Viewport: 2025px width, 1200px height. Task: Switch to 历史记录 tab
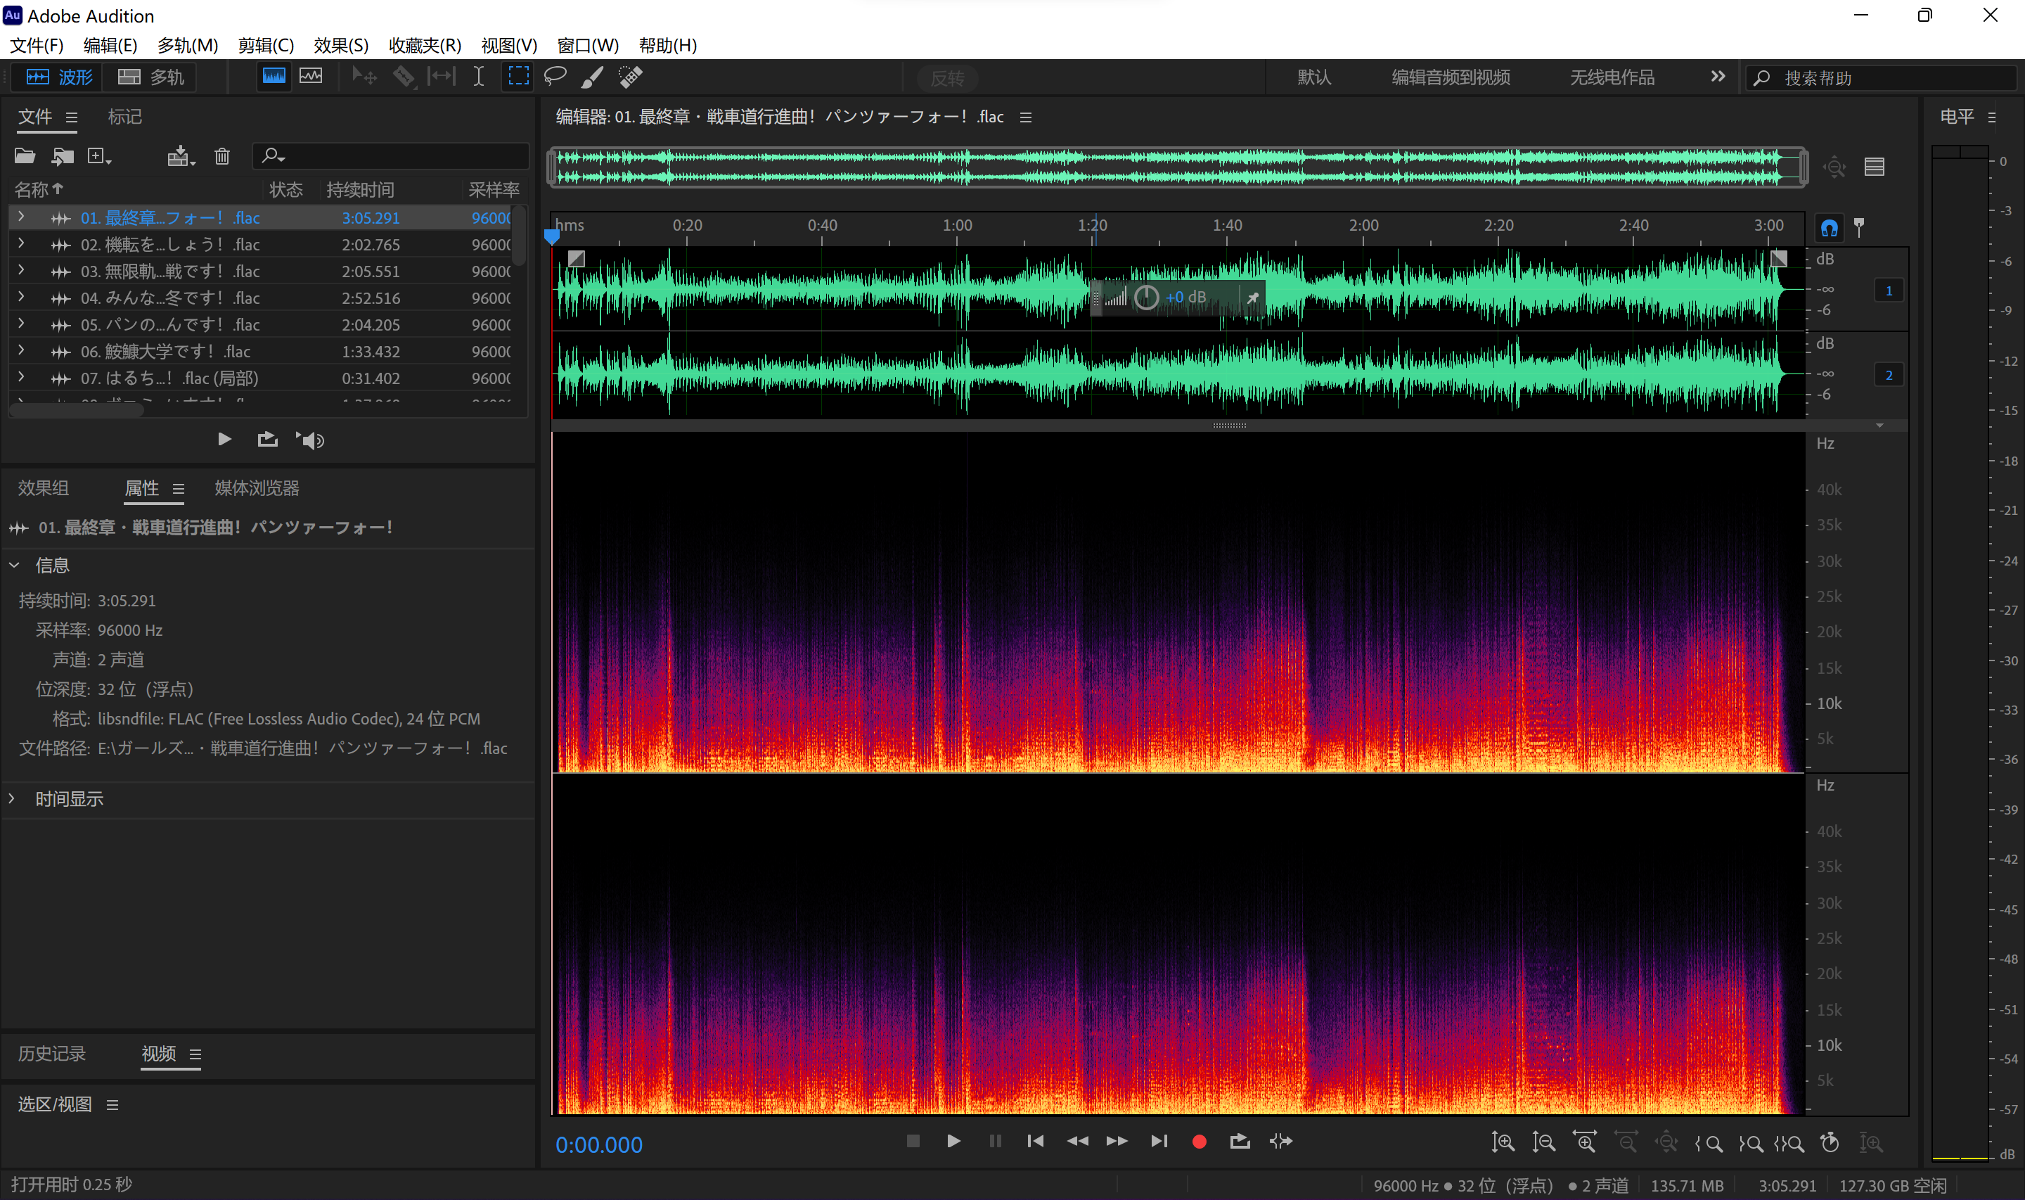[x=53, y=1054]
